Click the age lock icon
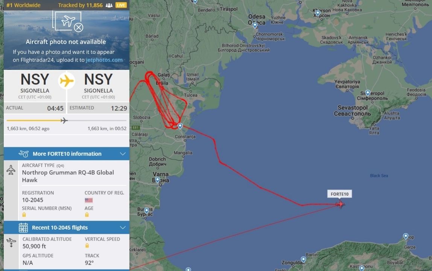This screenshot has height=271, width=432. click(x=87, y=215)
